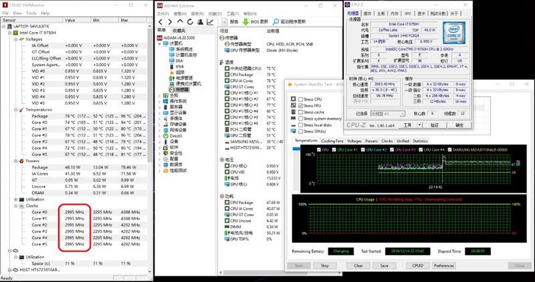
Task: Click the Preferences button in Stability Test
Action: coord(444,266)
